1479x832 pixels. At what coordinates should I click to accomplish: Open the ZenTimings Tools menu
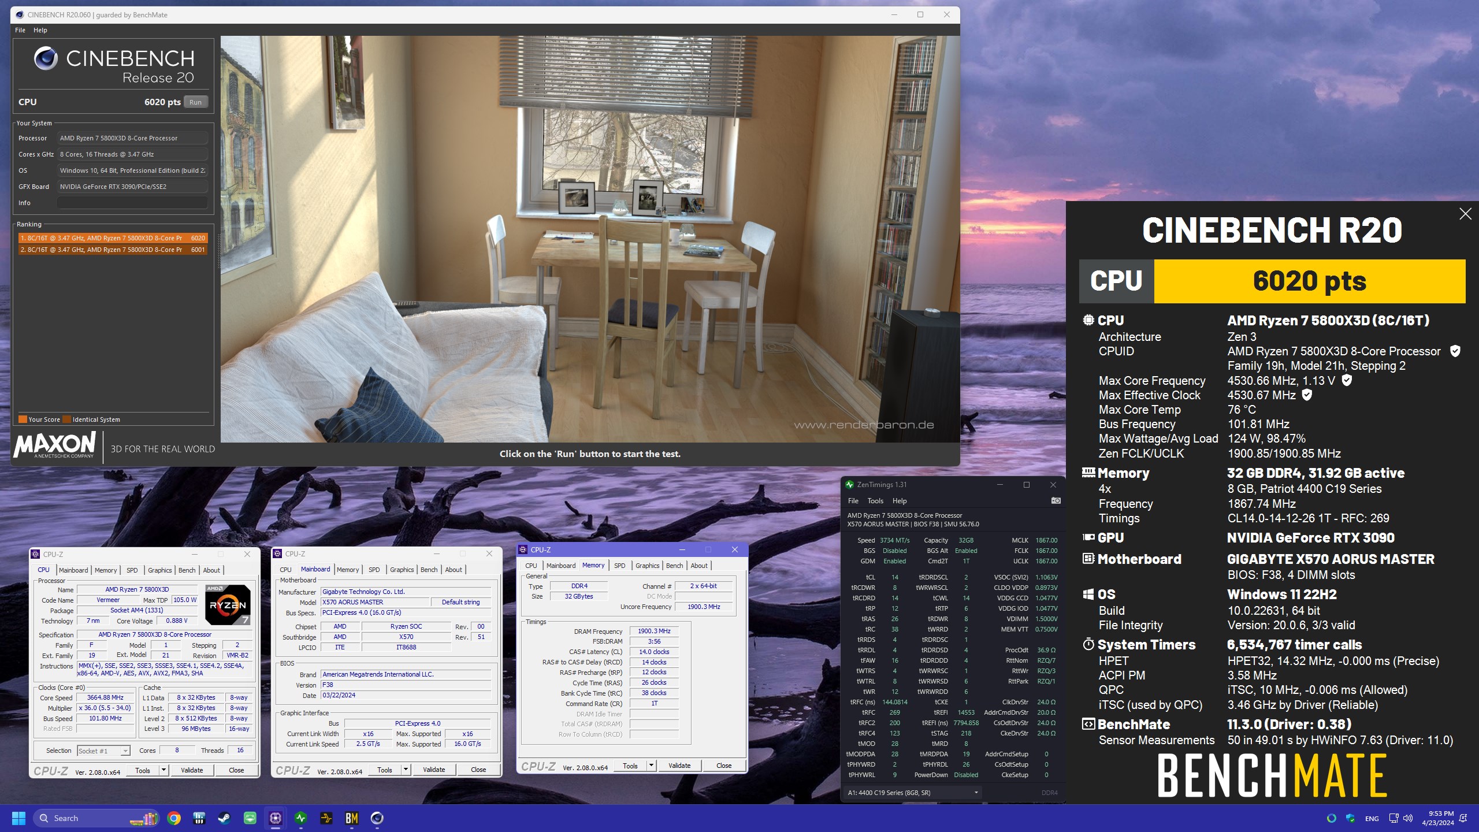(x=875, y=501)
